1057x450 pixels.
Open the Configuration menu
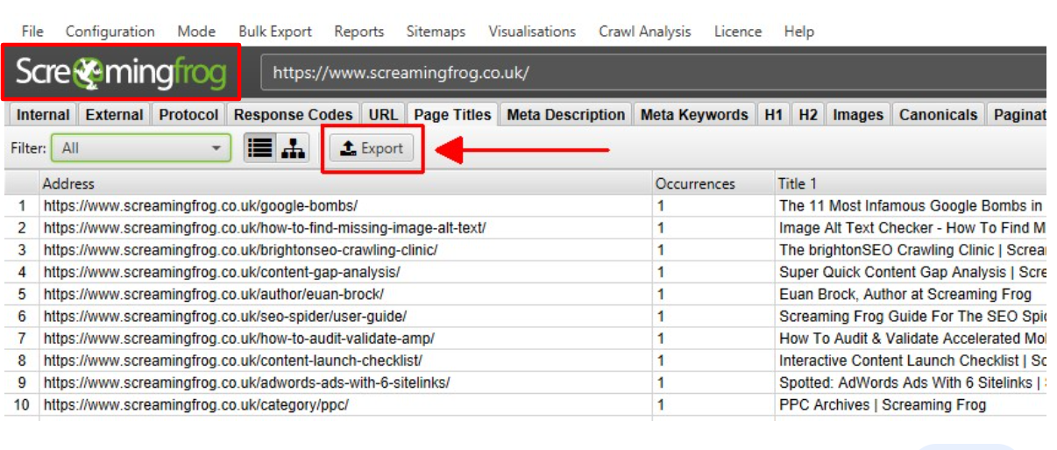tap(110, 32)
